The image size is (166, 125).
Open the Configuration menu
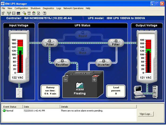click(x=21, y=8)
